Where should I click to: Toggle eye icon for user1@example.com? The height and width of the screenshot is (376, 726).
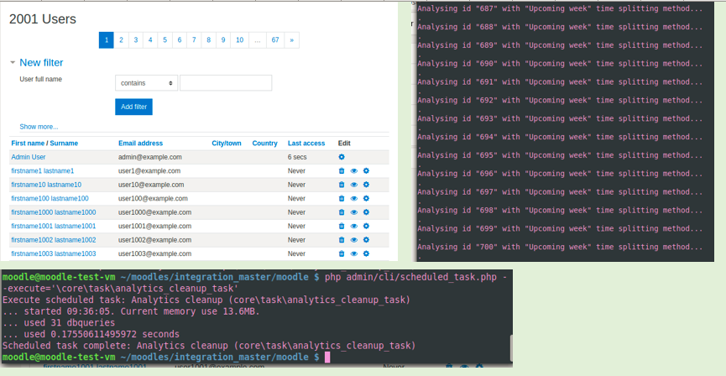pos(354,171)
